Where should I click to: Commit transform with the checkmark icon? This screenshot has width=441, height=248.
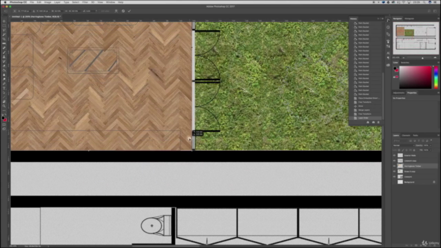[x=130, y=11]
